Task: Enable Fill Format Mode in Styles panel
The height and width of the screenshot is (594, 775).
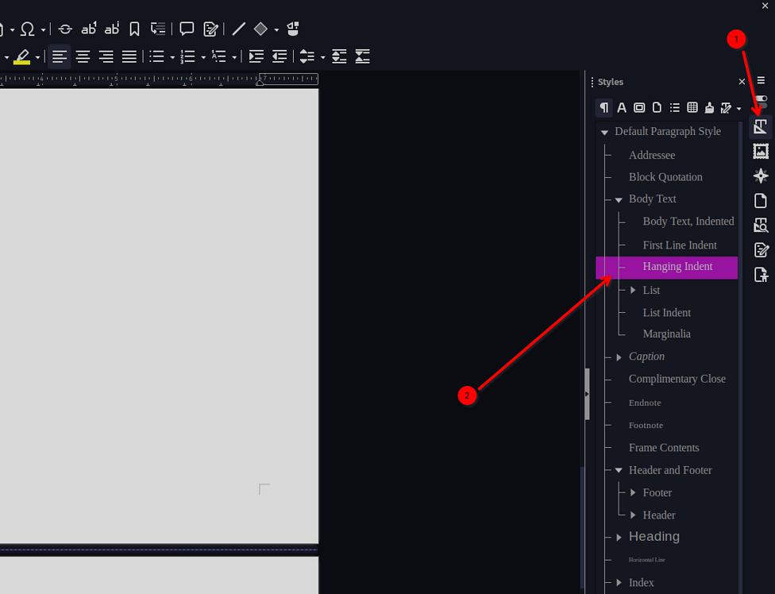Action: (709, 107)
